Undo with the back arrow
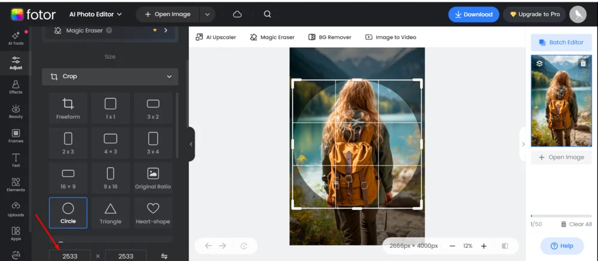This screenshot has height=261, width=598. click(x=208, y=245)
